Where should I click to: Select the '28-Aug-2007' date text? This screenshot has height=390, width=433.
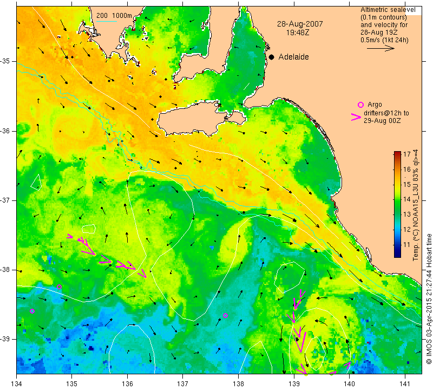click(300, 24)
